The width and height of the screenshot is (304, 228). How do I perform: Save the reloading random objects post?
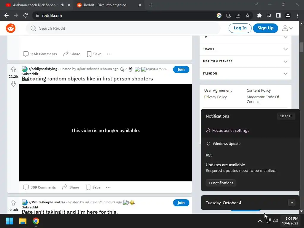tap(93, 187)
